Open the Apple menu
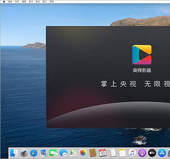 (x=4, y=2)
